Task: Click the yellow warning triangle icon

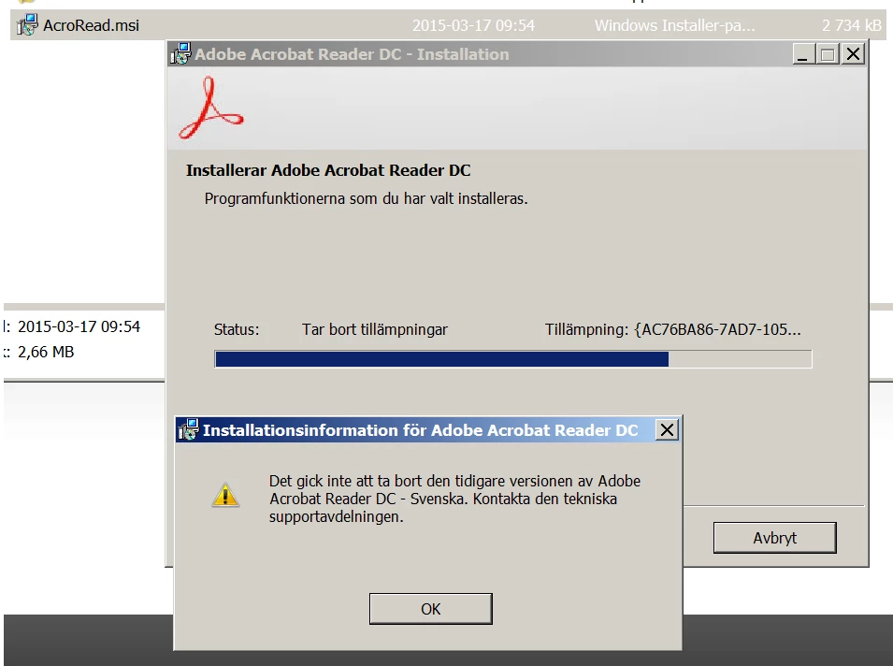Action: click(x=225, y=495)
